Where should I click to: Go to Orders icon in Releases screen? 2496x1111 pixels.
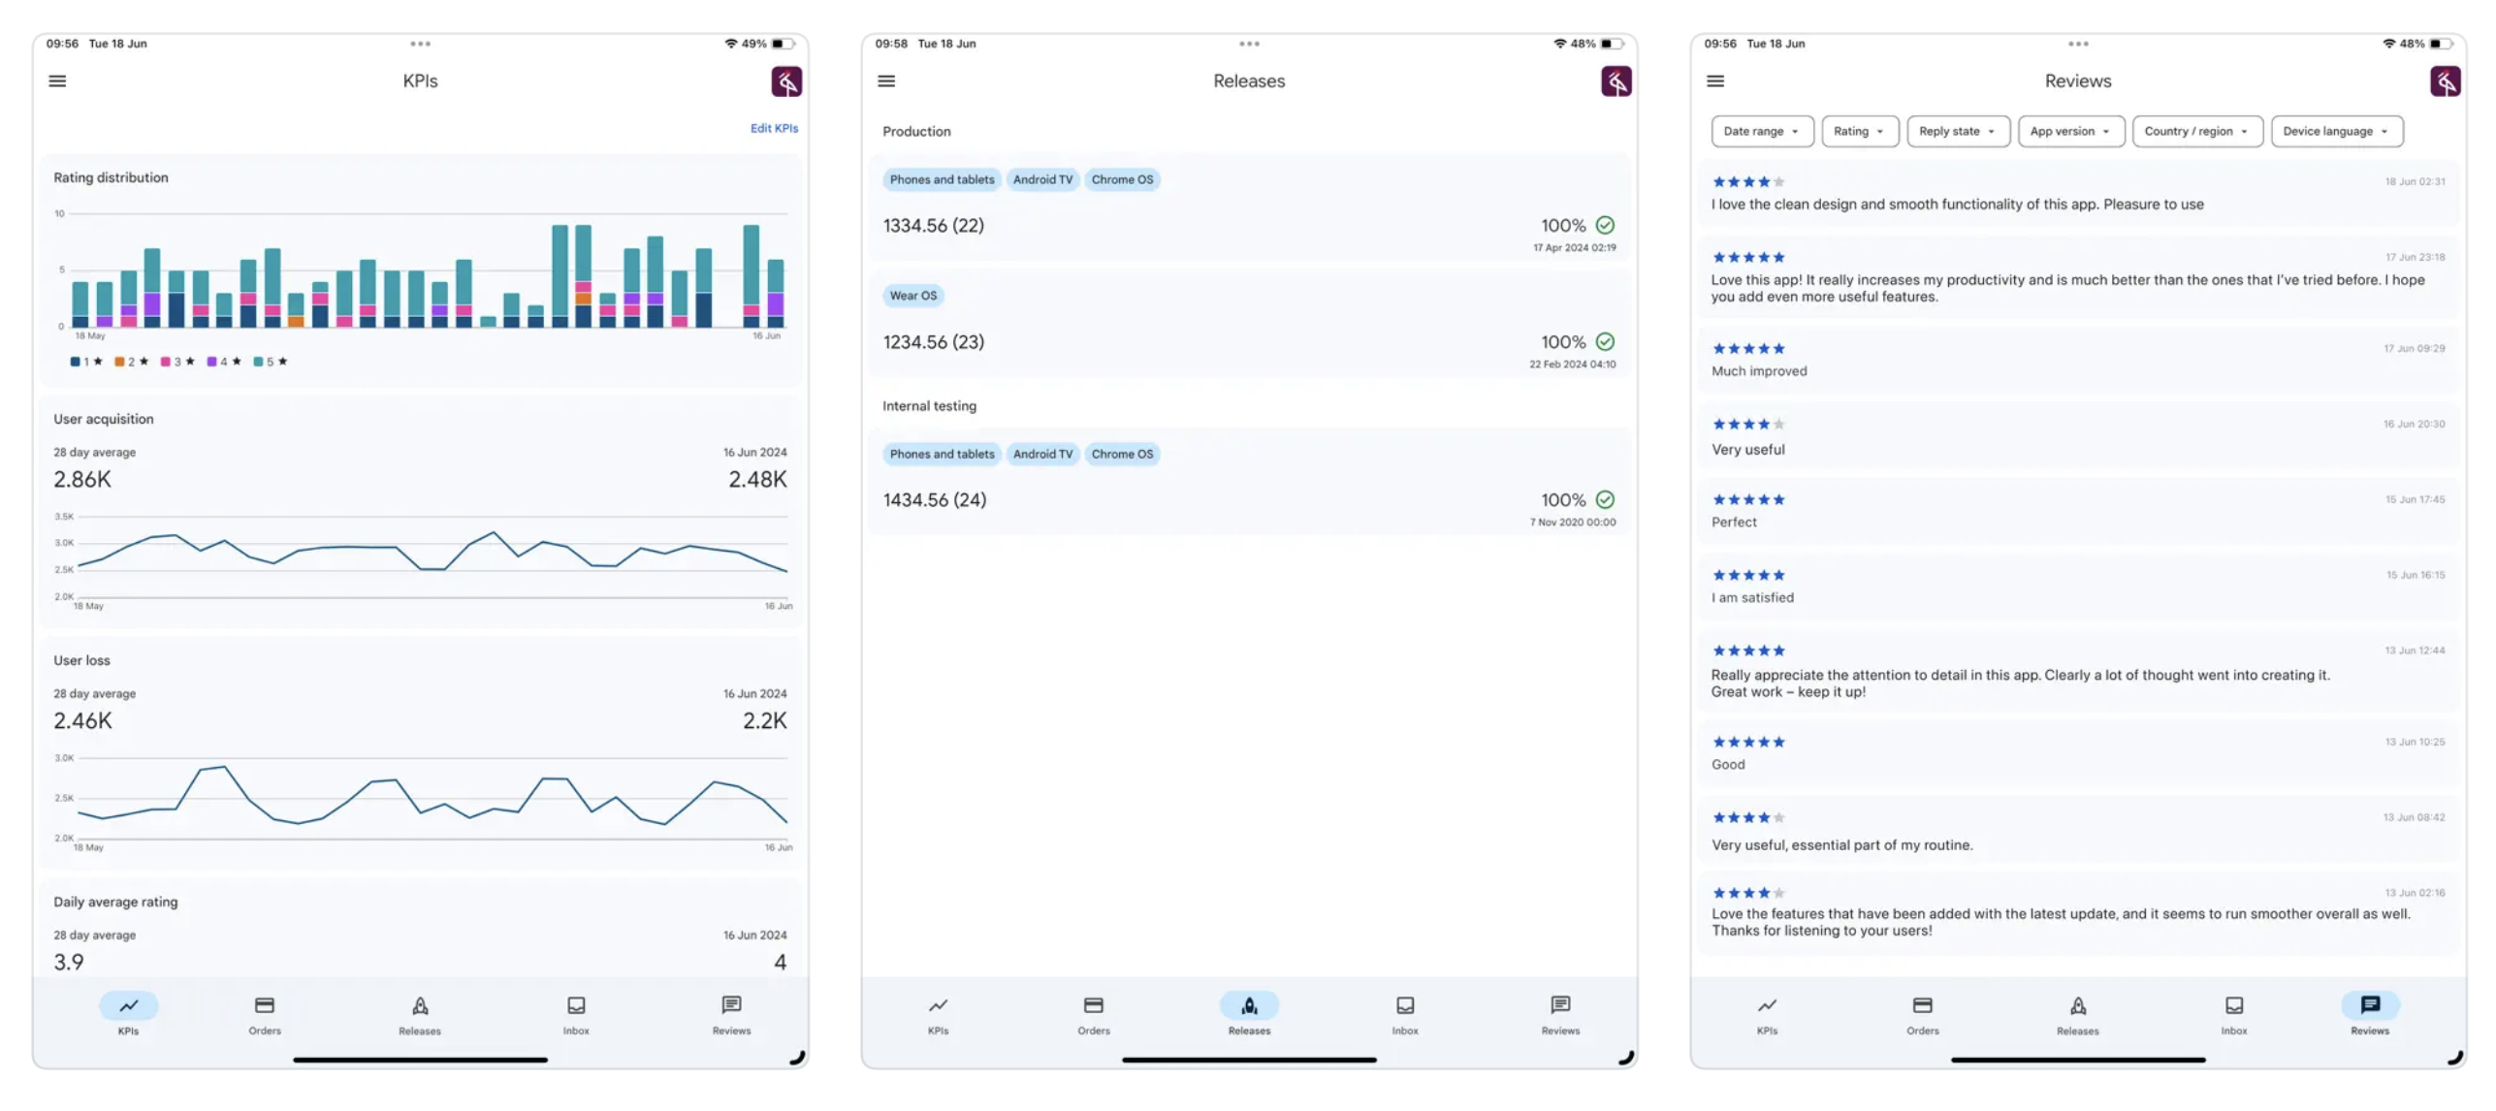click(x=1094, y=1005)
